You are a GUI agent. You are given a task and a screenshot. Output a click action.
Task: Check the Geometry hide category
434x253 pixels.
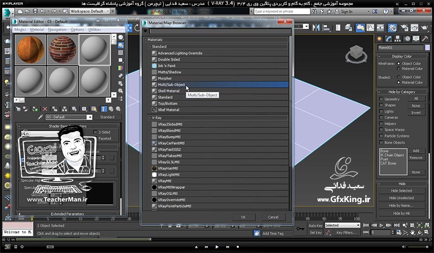(x=381, y=99)
